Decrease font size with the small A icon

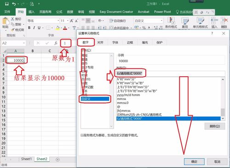click(x=76, y=21)
